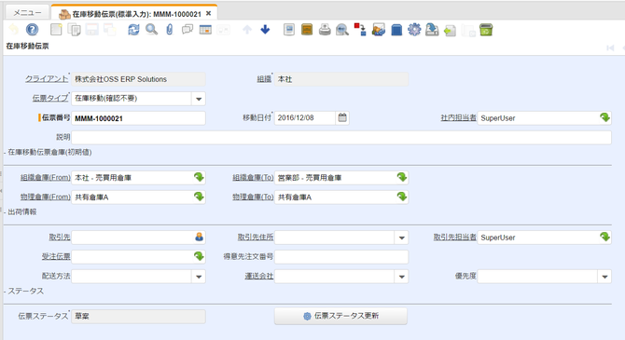This screenshot has width=625, height=340.
Task: Go to previous record with up arrow
Action: (247, 30)
